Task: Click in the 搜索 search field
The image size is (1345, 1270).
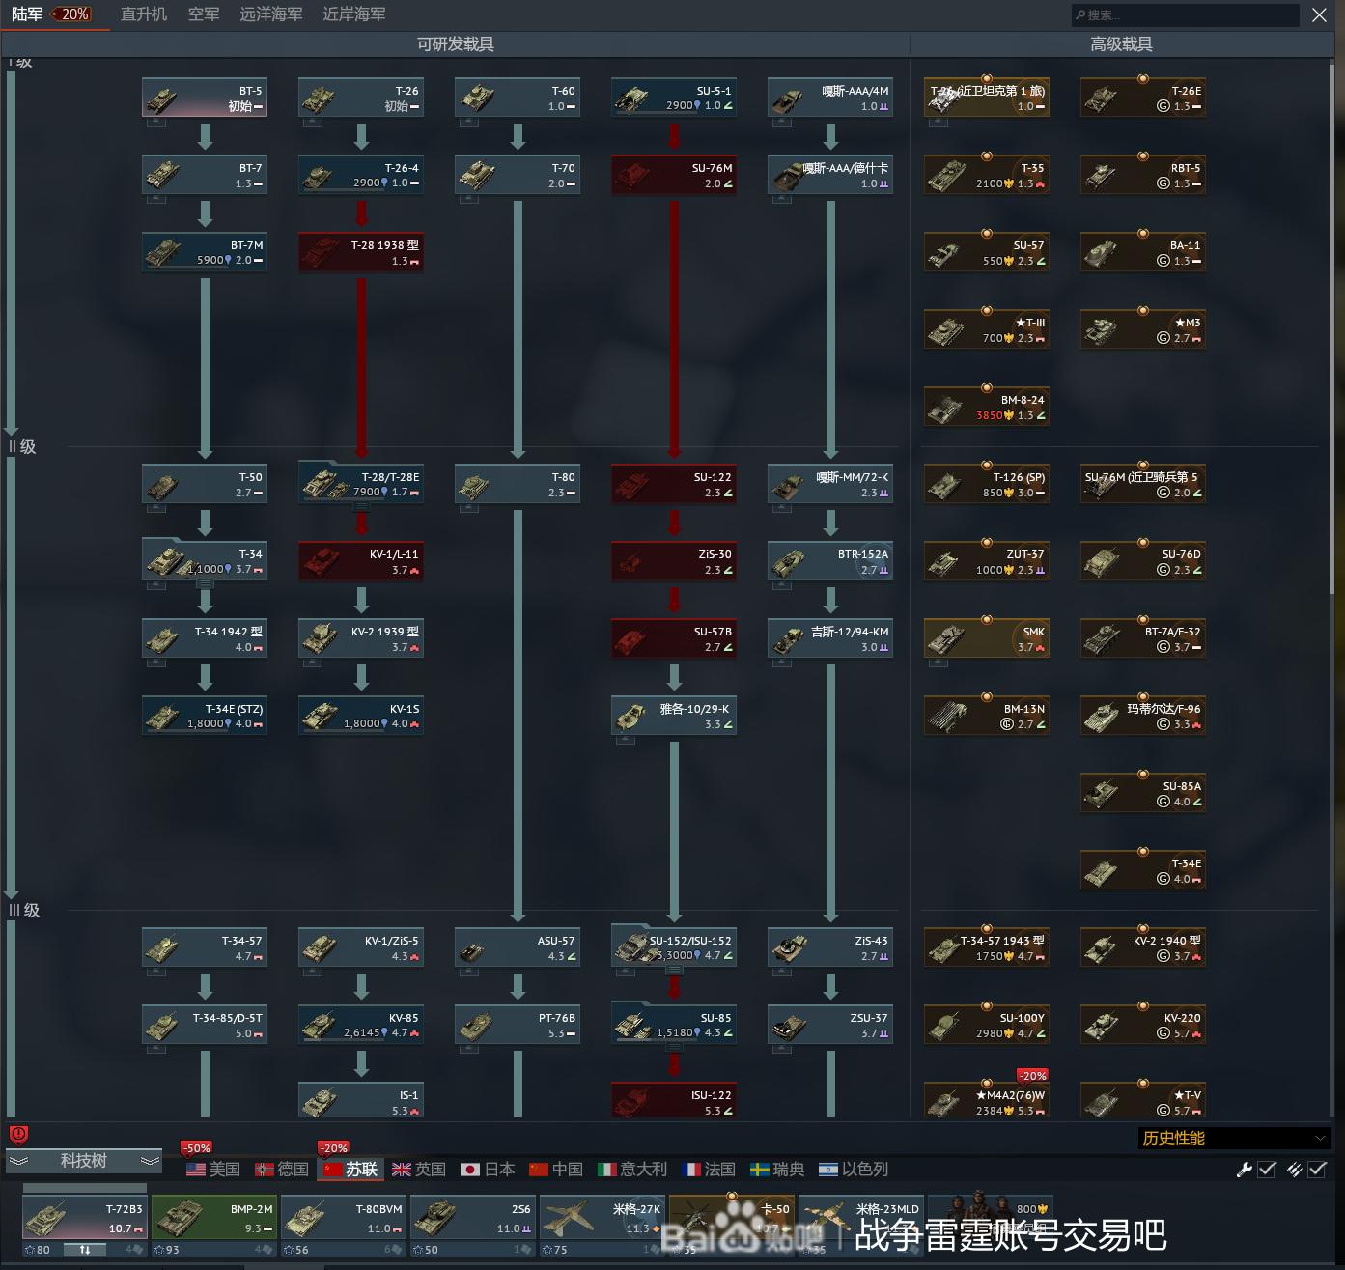Action: point(1186,14)
